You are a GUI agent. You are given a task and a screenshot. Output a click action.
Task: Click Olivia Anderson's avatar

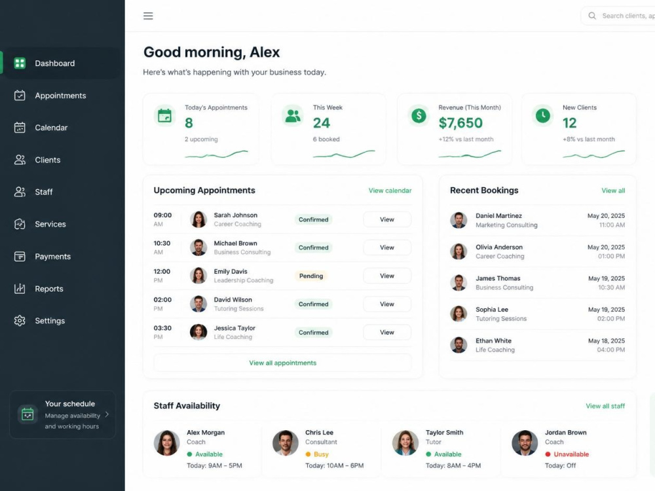[458, 251]
